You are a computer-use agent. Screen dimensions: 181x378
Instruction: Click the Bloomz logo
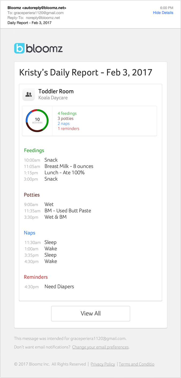point(38,48)
